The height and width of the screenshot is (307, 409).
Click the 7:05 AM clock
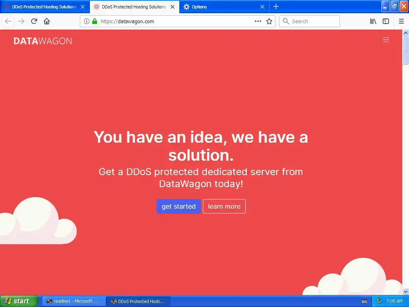coord(394,301)
